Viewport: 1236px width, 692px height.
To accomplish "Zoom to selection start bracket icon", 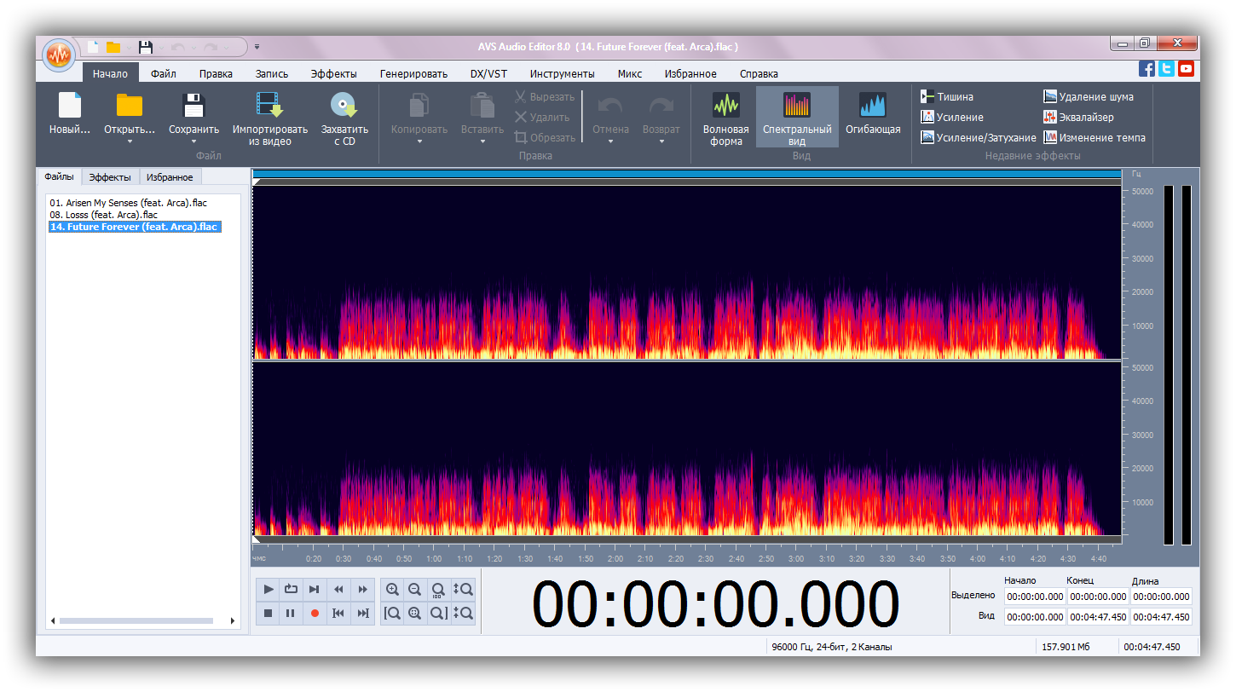I will (x=392, y=613).
